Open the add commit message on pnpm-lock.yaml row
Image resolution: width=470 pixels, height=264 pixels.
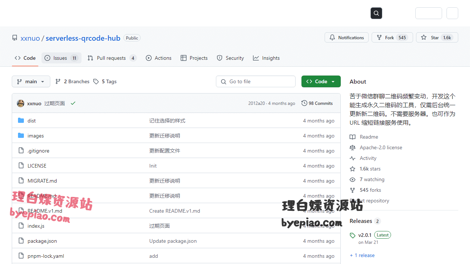pyautogui.click(x=153, y=256)
